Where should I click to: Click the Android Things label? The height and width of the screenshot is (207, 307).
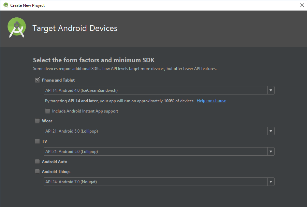(x=56, y=172)
